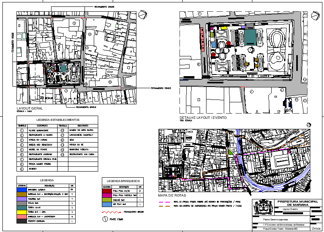This screenshot has width=324, height=232.
Task: Select symbol 14 for Banheiro Público
Action: [x=62, y=150]
